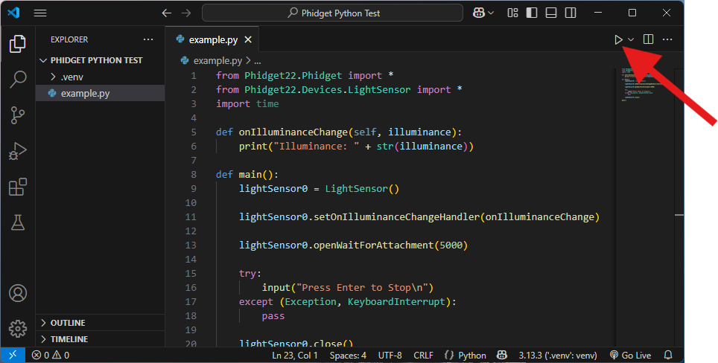Screen dimensions: 718x363
Task: Click Ln 23, Col 1 go-to-line
Action: [295, 356]
